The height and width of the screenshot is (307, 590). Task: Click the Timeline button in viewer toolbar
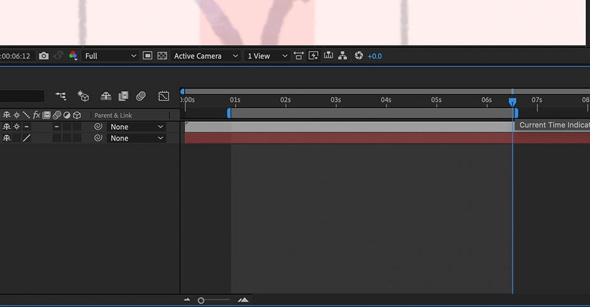pos(329,56)
